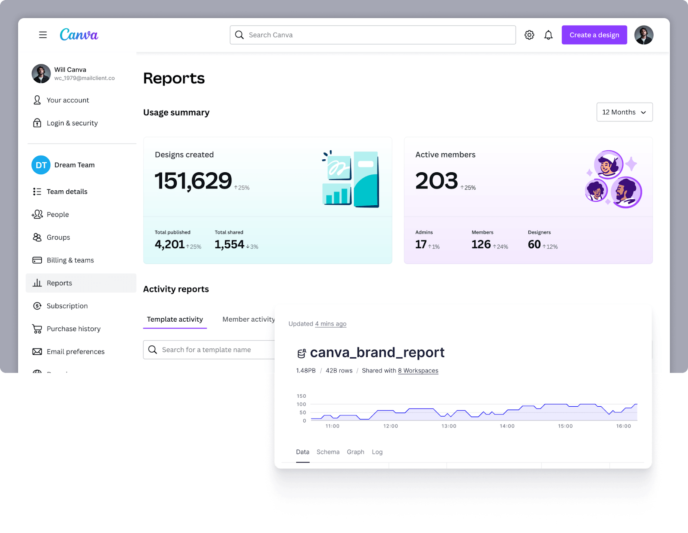The image size is (688, 533).
Task: Click the 4 mins ago link
Action: pos(331,324)
